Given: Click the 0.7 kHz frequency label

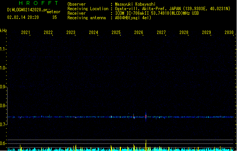Looking at the screenshot, I should point(3,125).
